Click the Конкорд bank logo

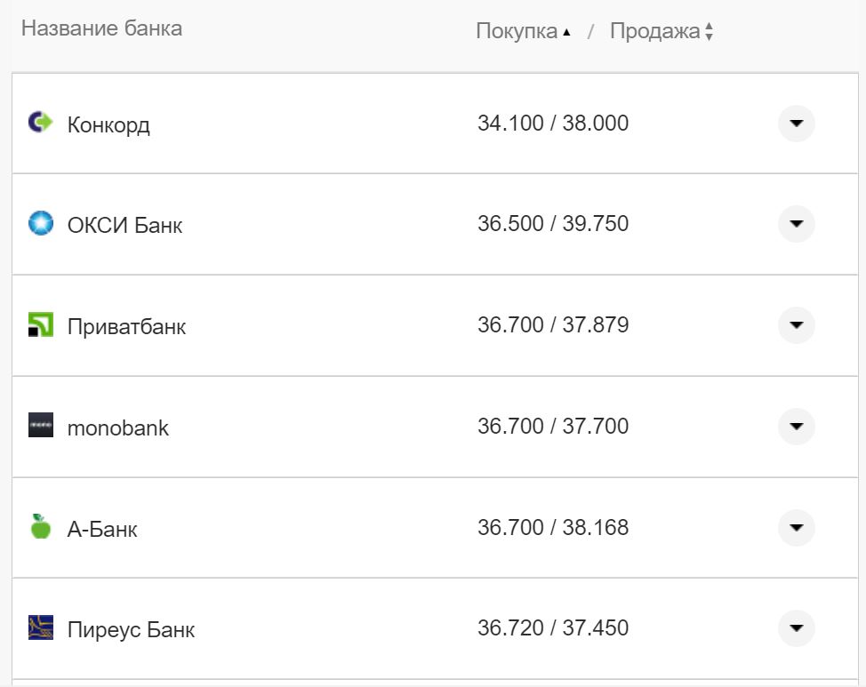coord(39,123)
